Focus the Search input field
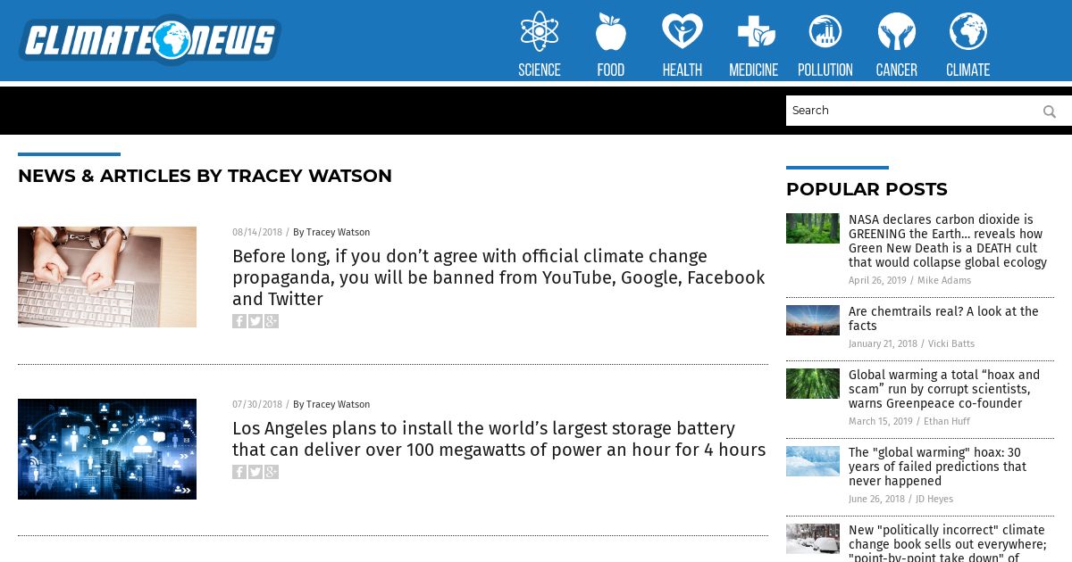The image size is (1072, 562). click(911, 111)
